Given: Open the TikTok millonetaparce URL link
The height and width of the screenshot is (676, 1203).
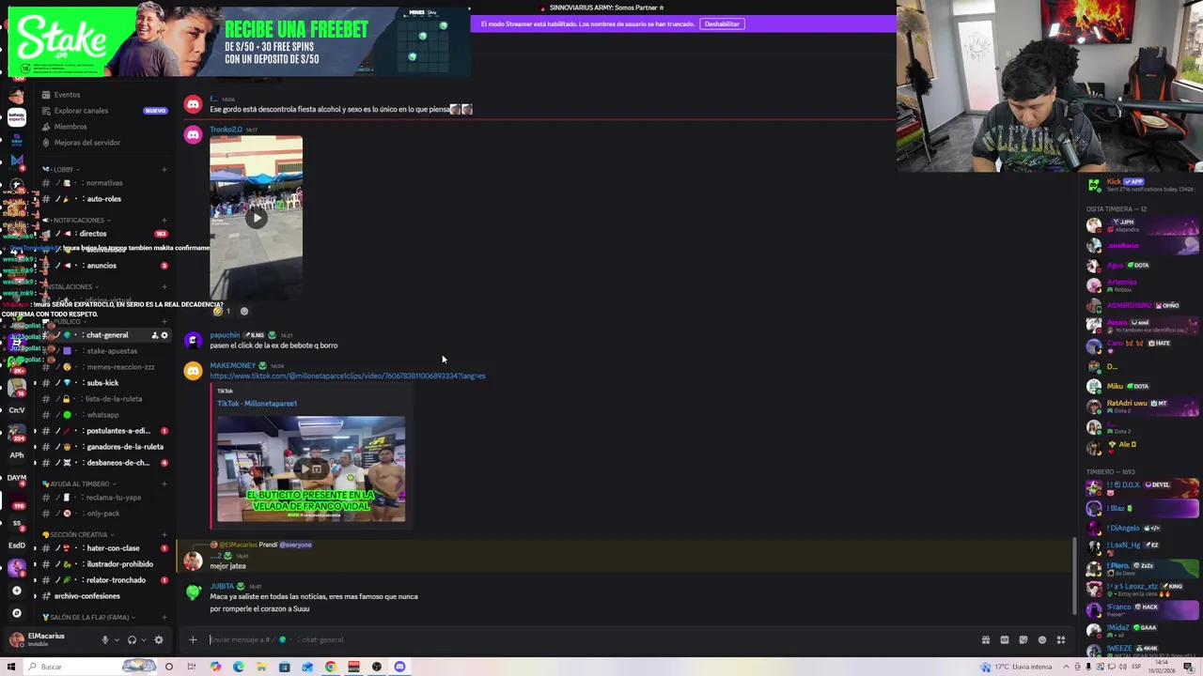Looking at the screenshot, I should [x=348, y=376].
